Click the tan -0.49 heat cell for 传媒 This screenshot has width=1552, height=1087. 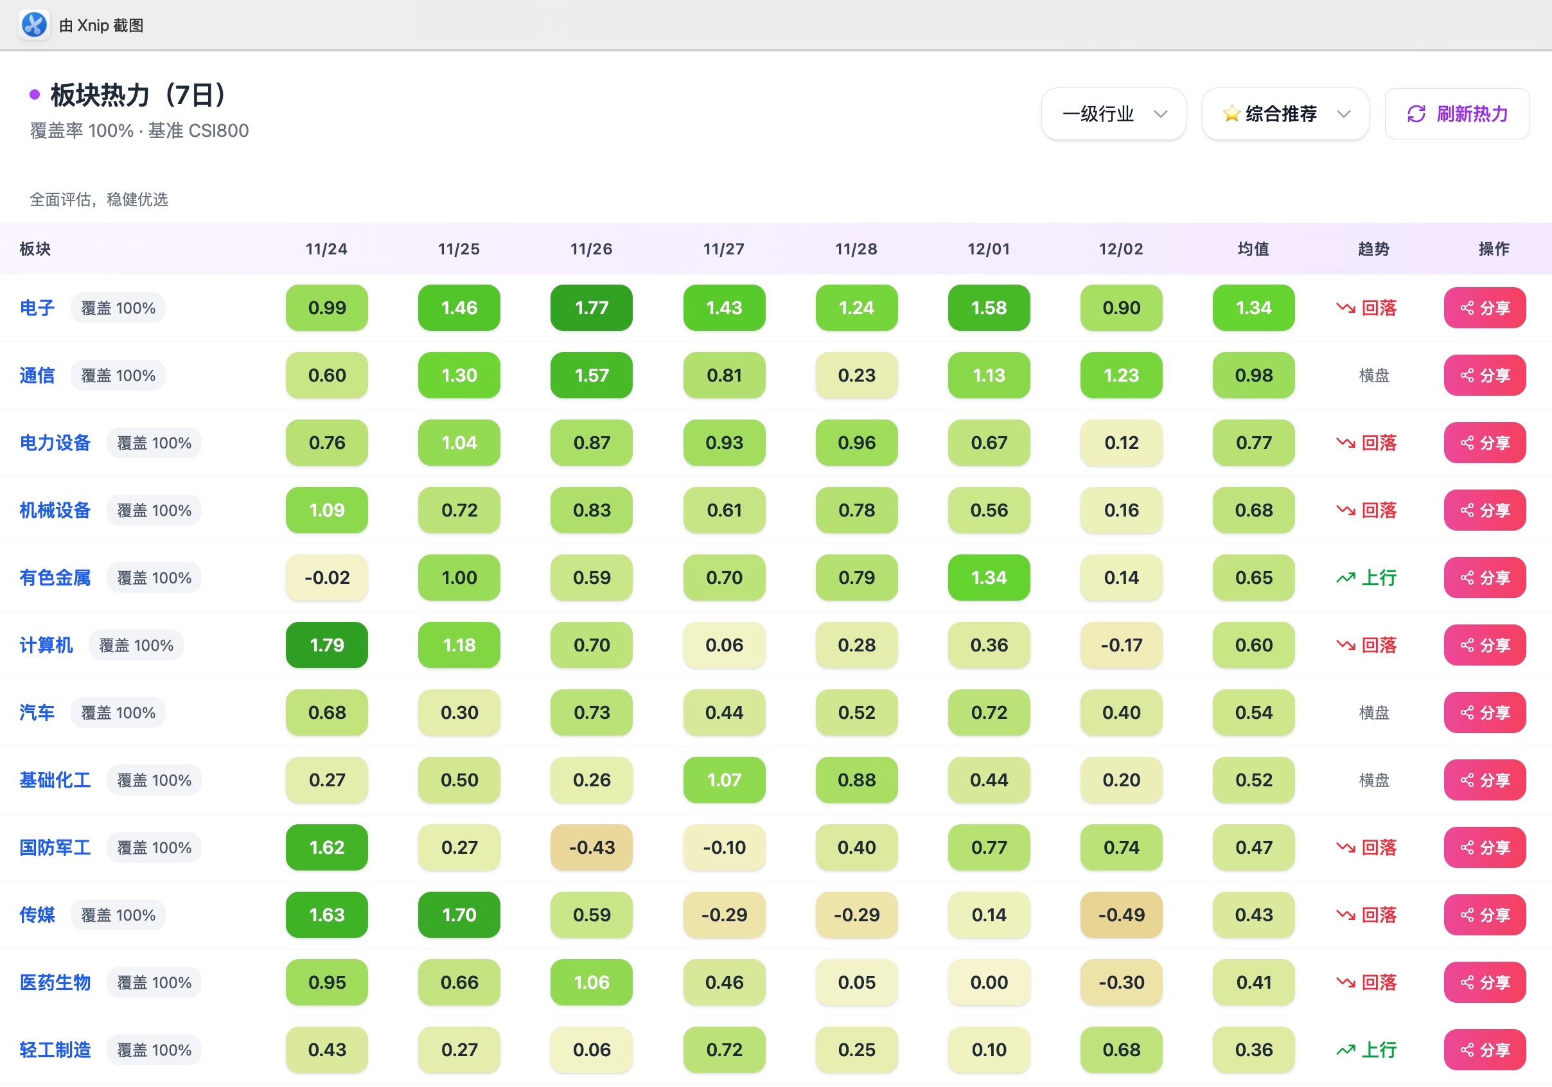point(1121,915)
